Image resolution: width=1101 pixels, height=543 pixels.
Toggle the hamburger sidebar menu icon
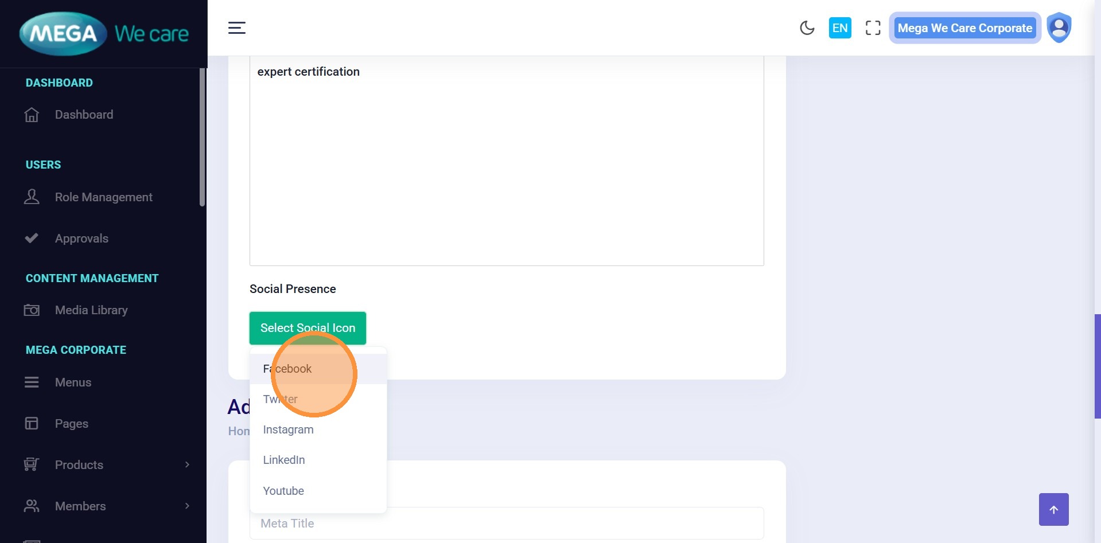[x=236, y=28]
